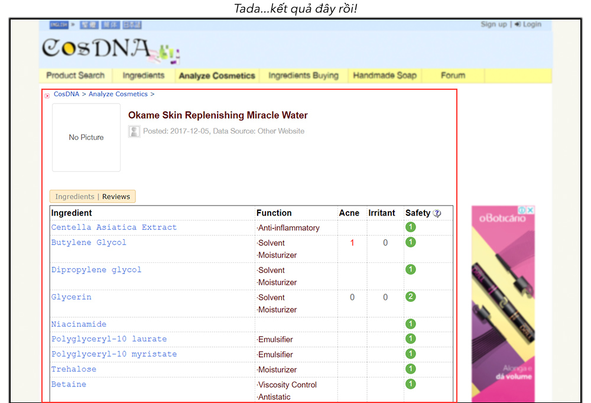Click safety badge 1 for Butylene Glycol
The image size is (591, 403).
[411, 242]
